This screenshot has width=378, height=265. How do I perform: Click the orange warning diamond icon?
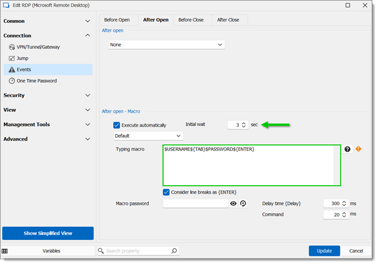click(x=359, y=149)
